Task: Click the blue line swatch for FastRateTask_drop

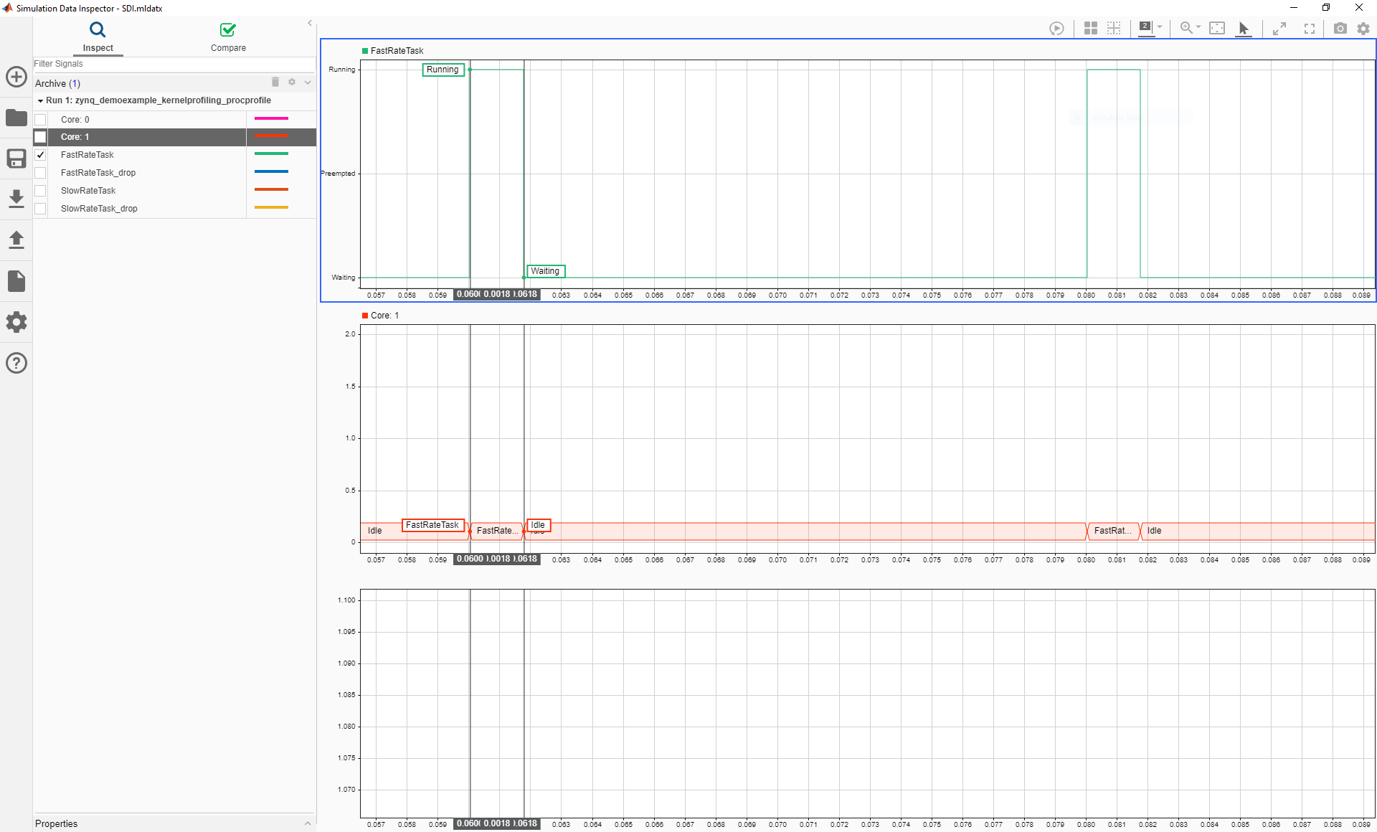Action: point(271,171)
